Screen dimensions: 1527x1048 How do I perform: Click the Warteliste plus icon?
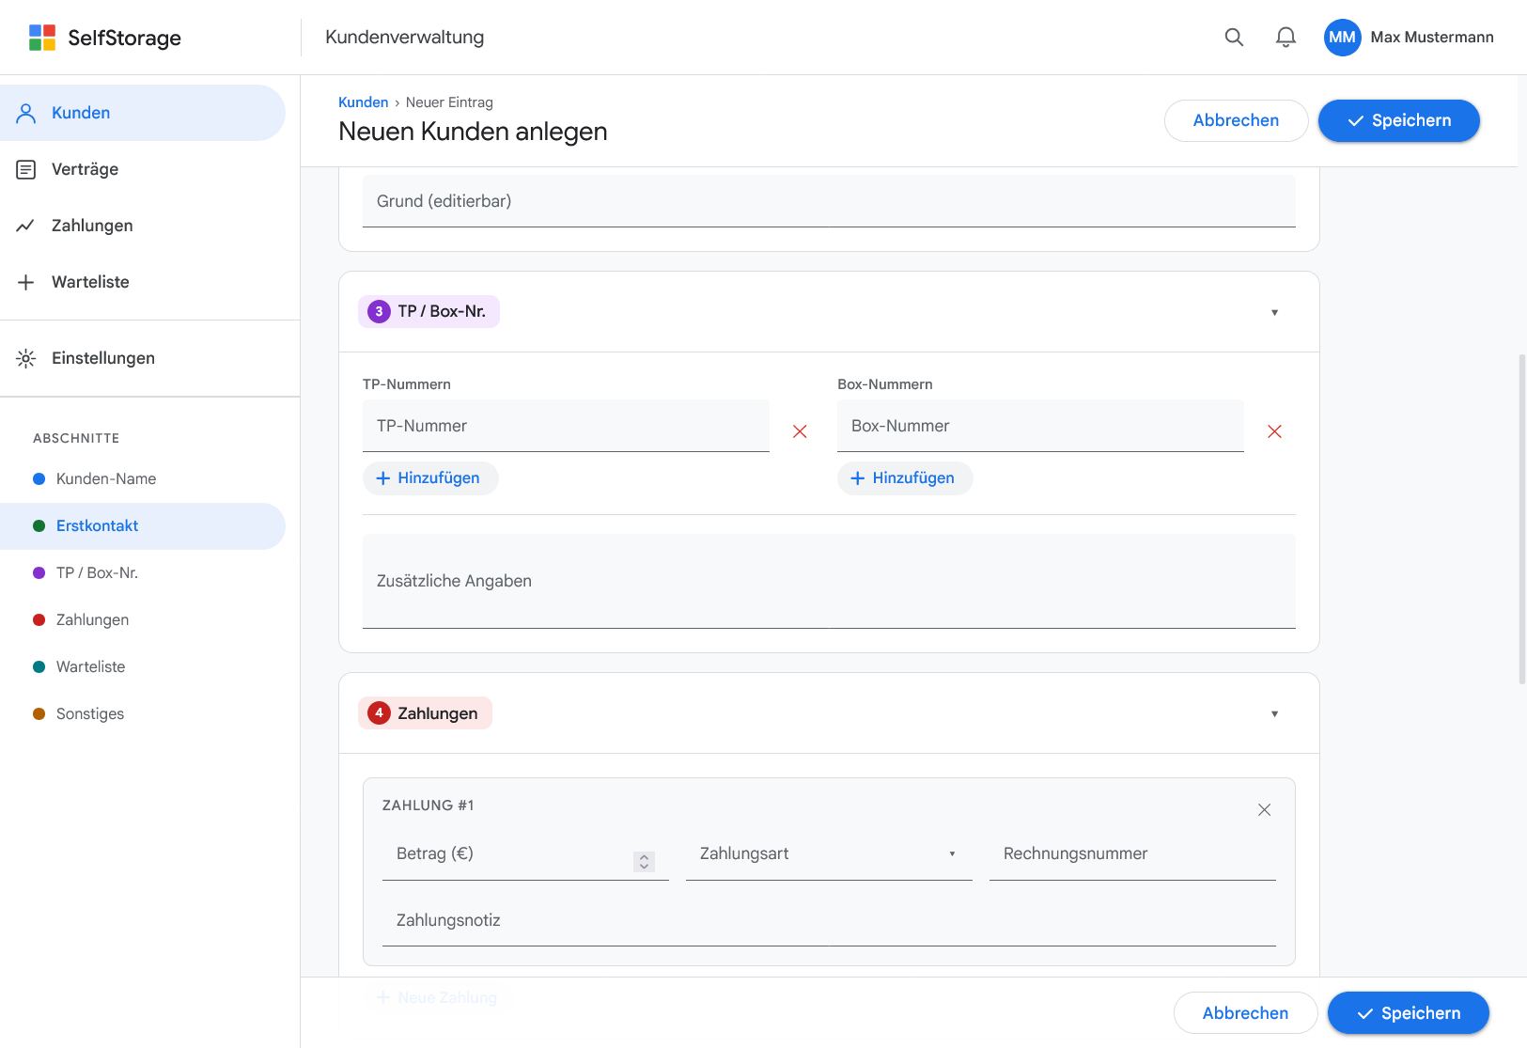coord(26,282)
